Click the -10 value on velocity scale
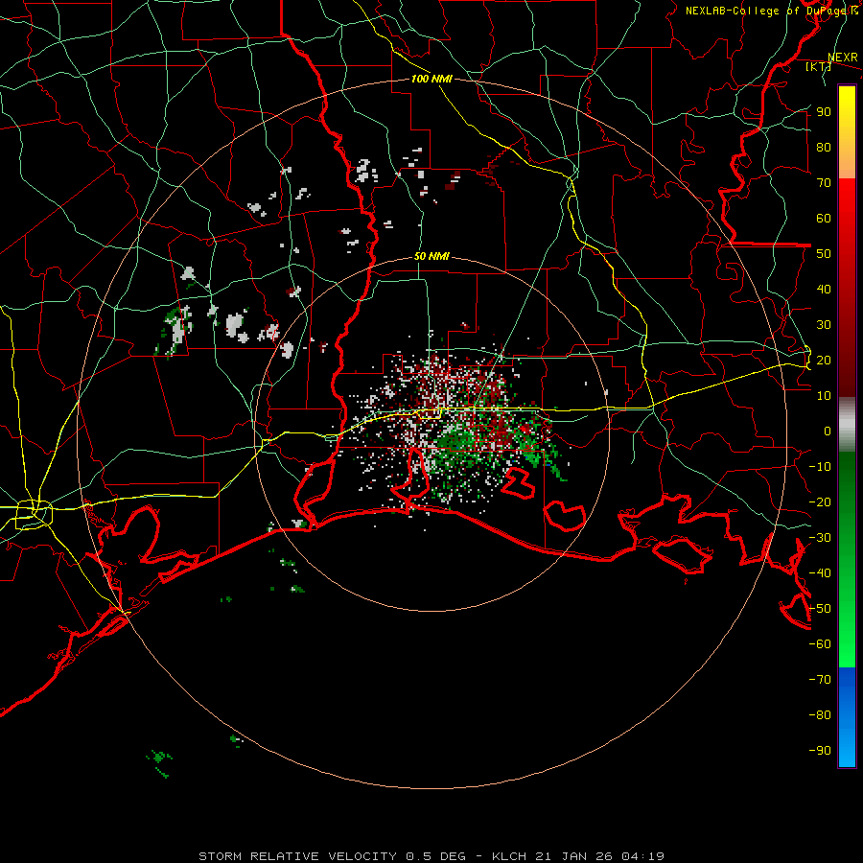This screenshot has width=863, height=863. pos(820,467)
